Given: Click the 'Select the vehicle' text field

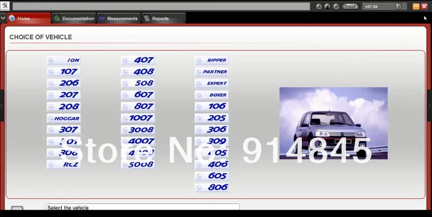Looking at the screenshot, I should coord(143,207).
